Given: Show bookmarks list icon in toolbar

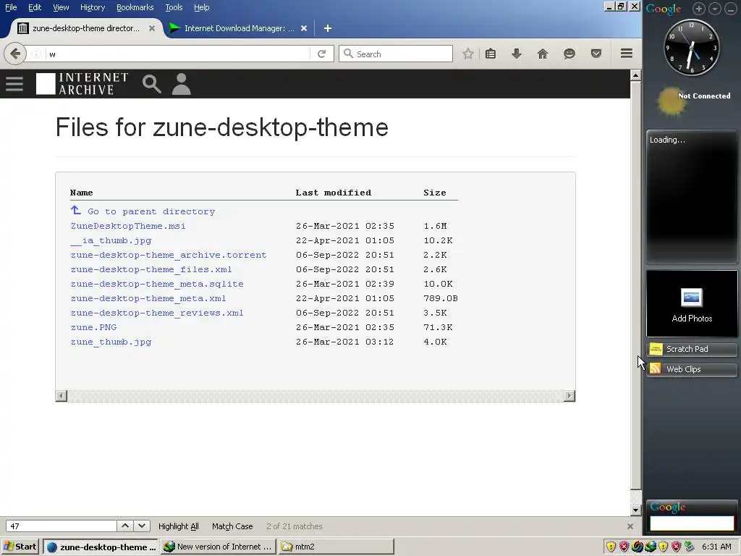Looking at the screenshot, I should tap(491, 54).
